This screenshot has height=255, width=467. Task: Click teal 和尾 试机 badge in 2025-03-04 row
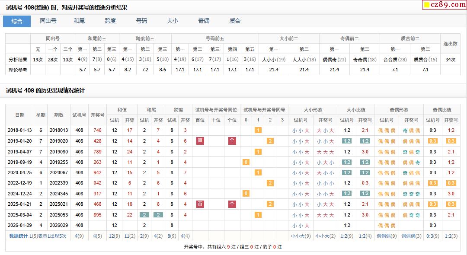tap(144, 215)
